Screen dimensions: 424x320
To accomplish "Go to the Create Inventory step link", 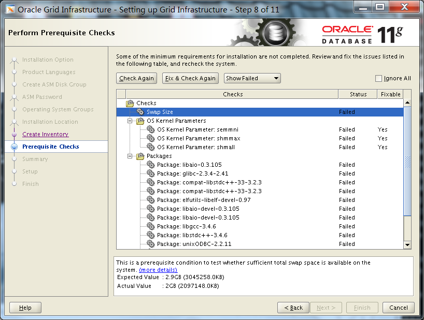I will pos(46,134).
